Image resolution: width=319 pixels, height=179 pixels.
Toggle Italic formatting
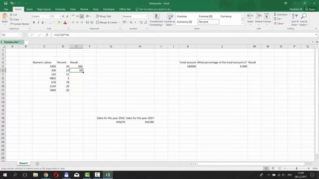(x=38, y=22)
